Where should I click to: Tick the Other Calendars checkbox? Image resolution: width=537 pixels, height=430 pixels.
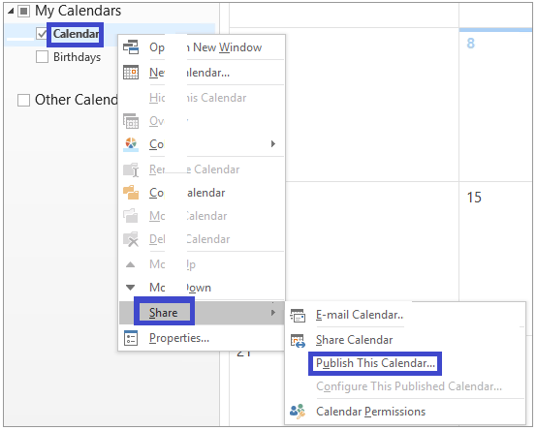pyautogui.click(x=23, y=100)
